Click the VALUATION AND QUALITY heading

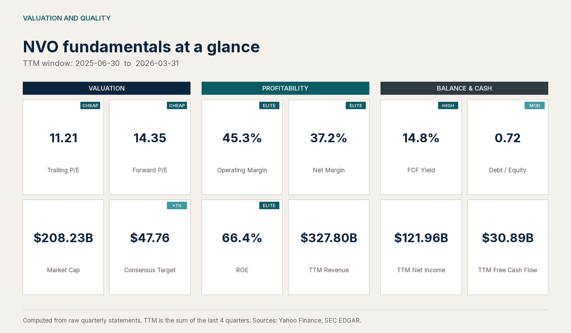click(x=67, y=18)
